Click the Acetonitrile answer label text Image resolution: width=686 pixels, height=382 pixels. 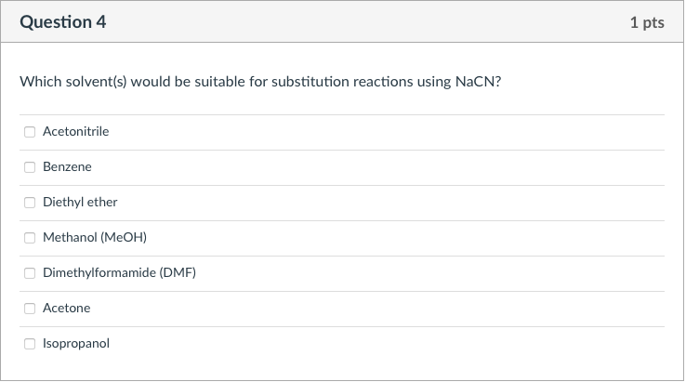pos(75,132)
